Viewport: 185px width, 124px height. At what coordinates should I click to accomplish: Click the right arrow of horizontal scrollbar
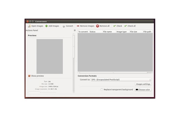tap(152, 73)
